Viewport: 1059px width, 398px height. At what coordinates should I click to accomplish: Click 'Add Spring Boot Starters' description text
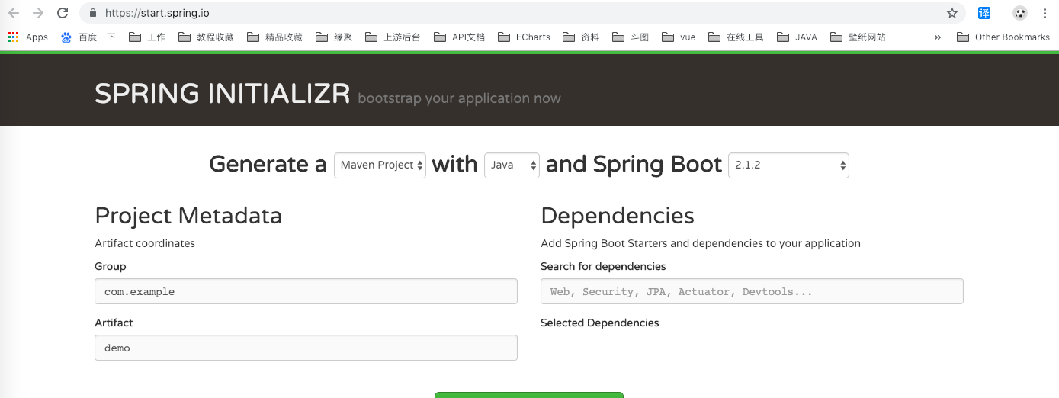(x=701, y=243)
